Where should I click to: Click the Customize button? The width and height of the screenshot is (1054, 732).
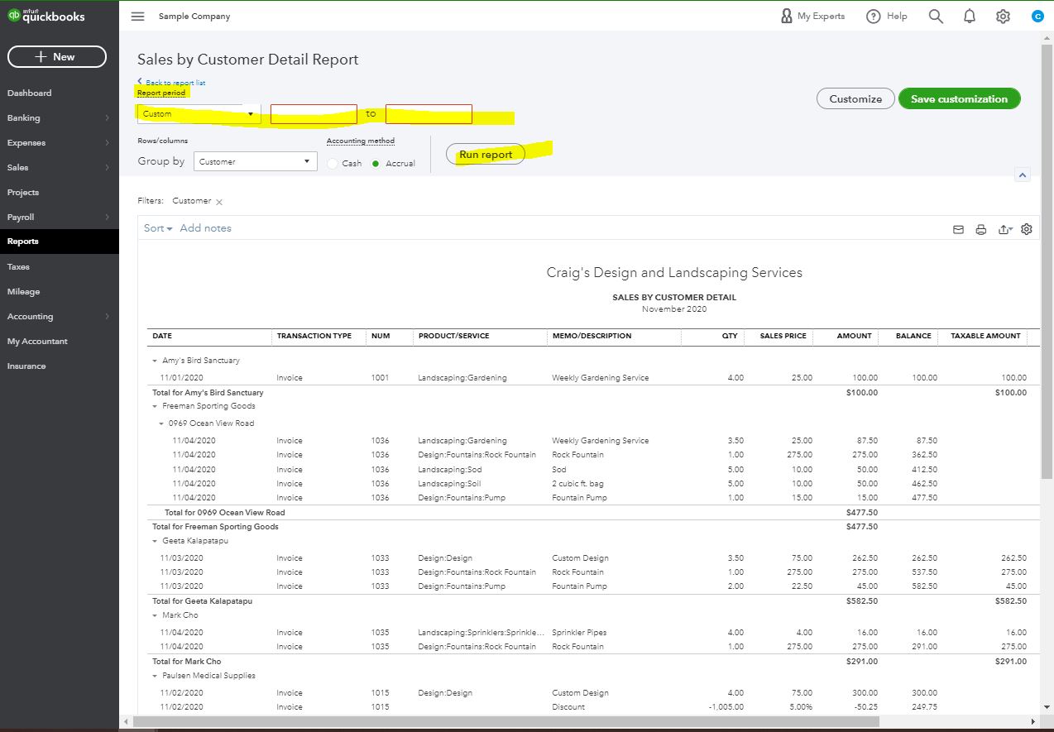coord(855,98)
